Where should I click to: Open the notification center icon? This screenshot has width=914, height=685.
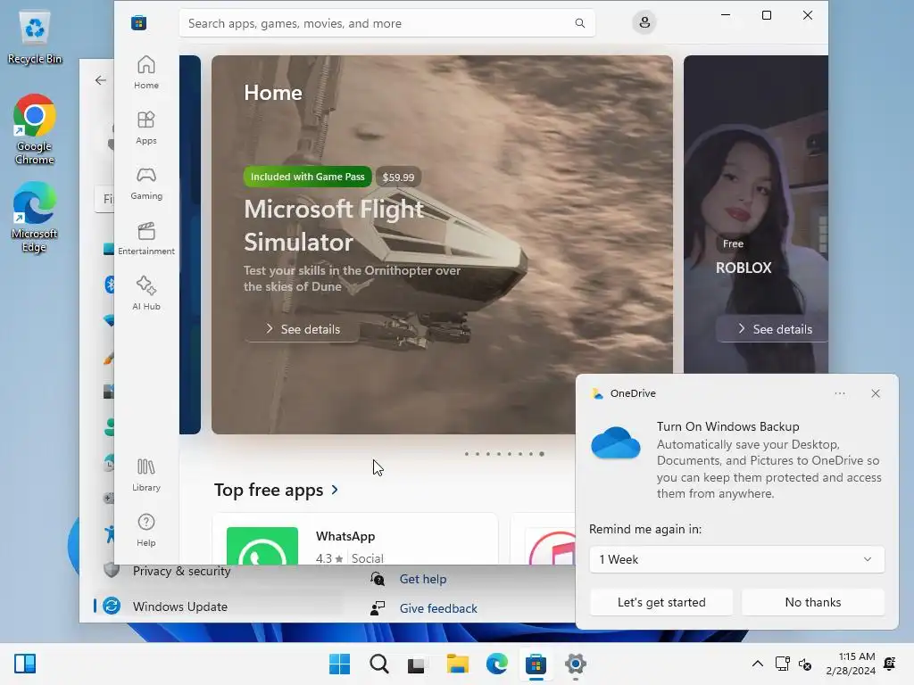point(890,664)
